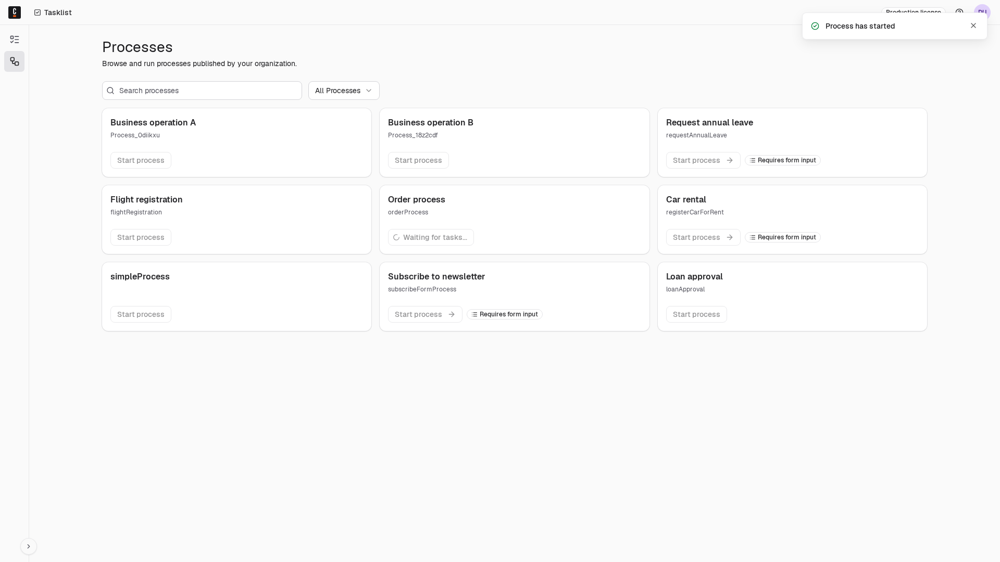The image size is (1000, 562).
Task: Open the Tasks list sidebar icon
Action: 15,40
